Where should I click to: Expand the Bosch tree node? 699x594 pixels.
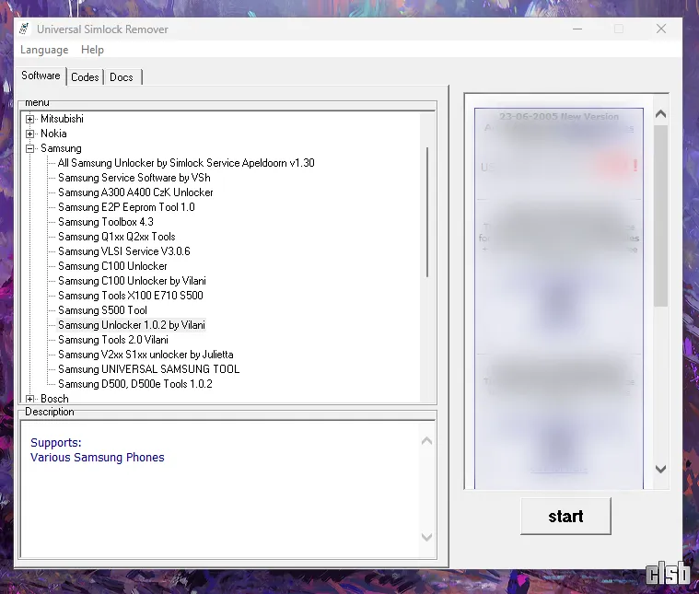click(x=29, y=399)
